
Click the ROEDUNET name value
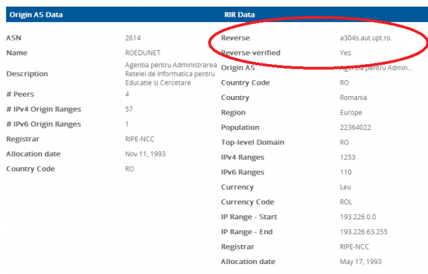(x=142, y=53)
